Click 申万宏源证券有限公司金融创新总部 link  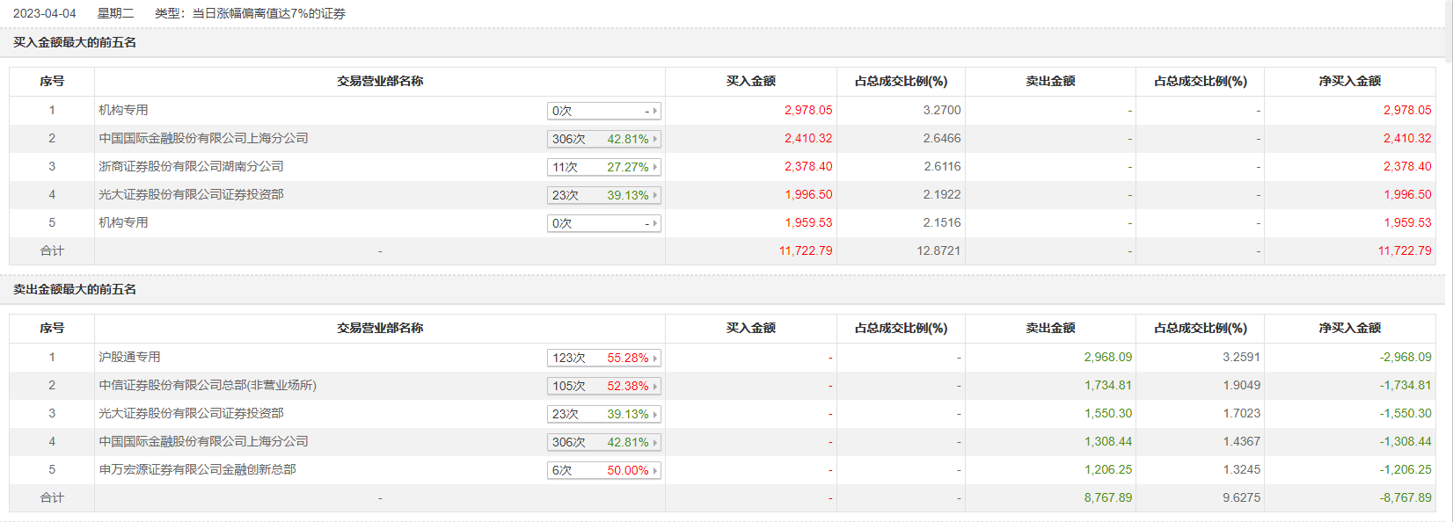coord(197,469)
